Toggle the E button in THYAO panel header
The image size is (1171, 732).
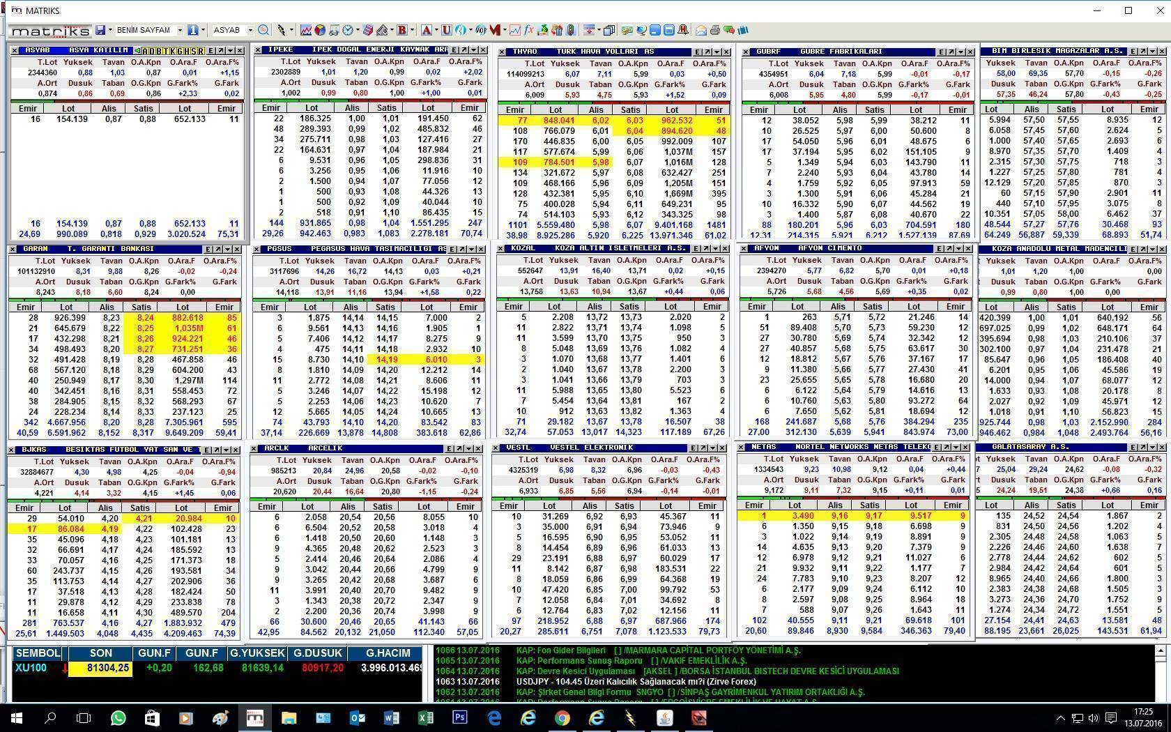point(697,52)
